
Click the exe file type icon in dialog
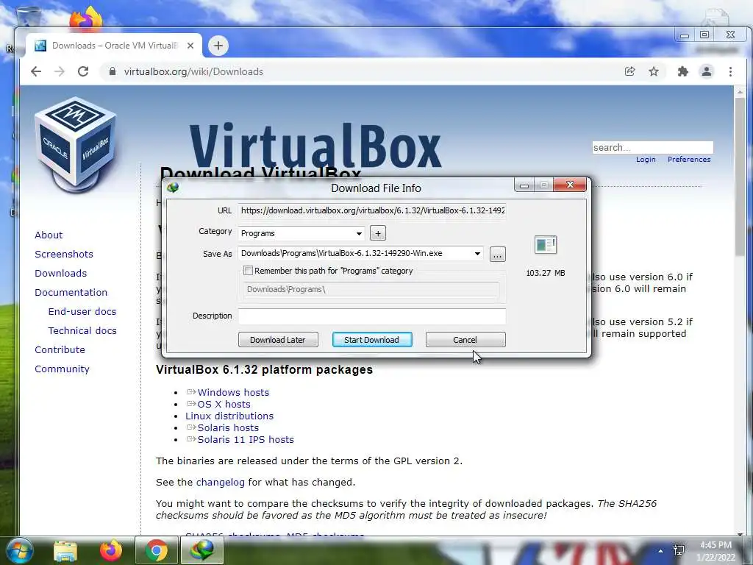coord(546,245)
